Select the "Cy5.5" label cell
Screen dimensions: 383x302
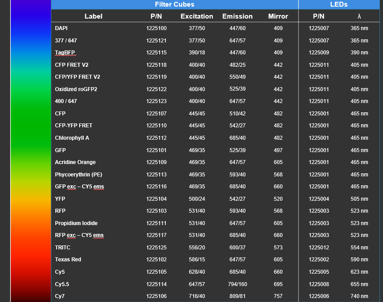(62, 284)
